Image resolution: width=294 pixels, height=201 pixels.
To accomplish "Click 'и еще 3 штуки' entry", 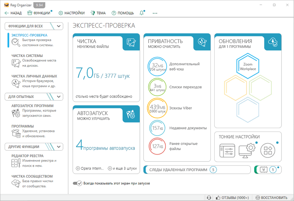I will pos(122,168).
